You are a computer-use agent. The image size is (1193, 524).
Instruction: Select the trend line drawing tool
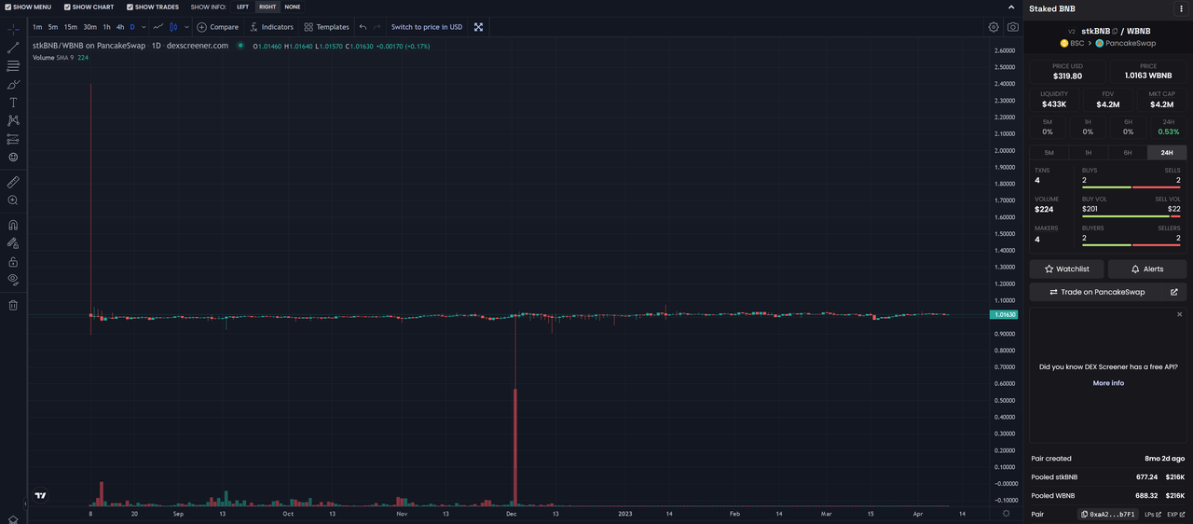[13, 48]
